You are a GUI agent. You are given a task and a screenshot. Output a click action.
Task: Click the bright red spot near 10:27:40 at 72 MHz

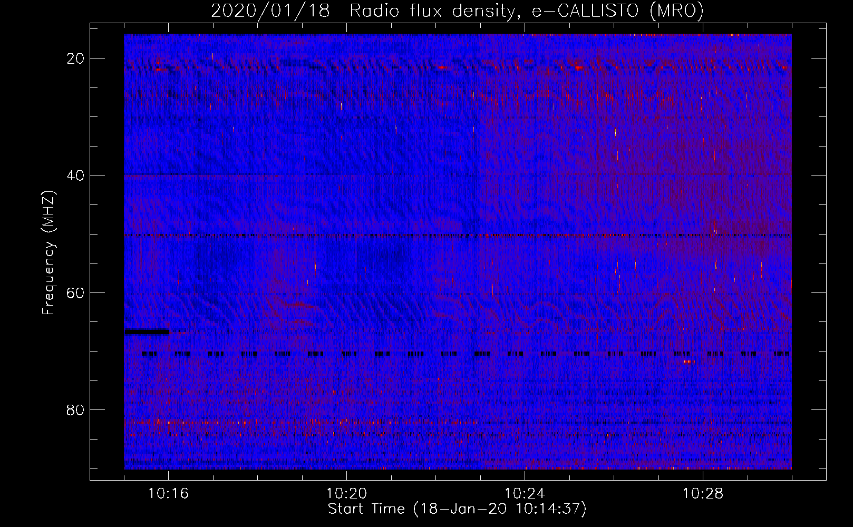pyautogui.click(x=689, y=362)
